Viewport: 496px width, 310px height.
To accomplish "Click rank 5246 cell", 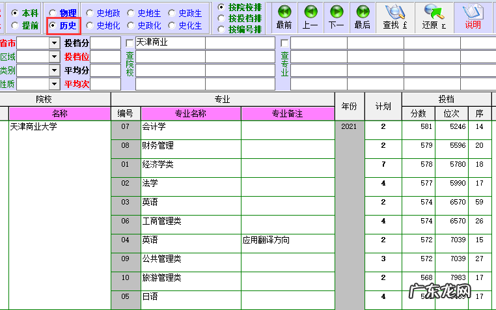I will coord(451,130).
